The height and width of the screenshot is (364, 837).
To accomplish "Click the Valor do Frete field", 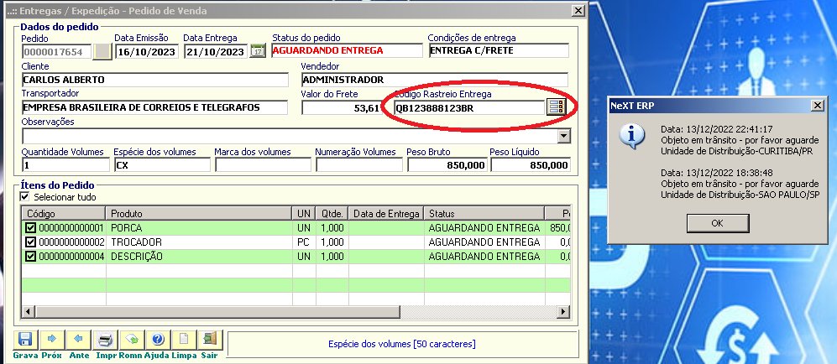I will 342,108.
